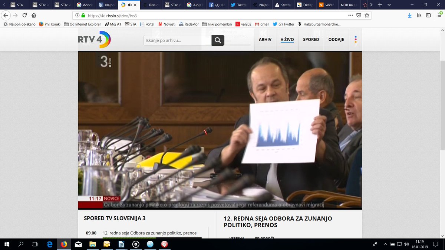This screenshot has height=250, width=445.
Task: Click the green padlock security icon
Action: point(83,16)
